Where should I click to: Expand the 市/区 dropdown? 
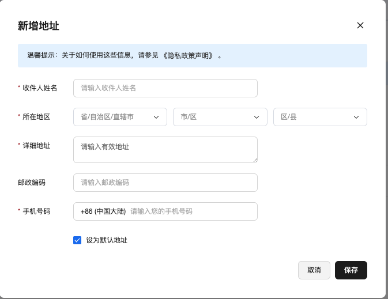click(220, 117)
